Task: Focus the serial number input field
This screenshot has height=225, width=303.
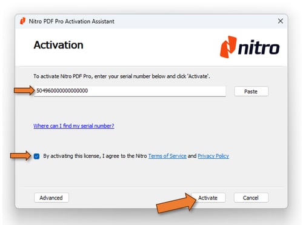Action: 130,91
